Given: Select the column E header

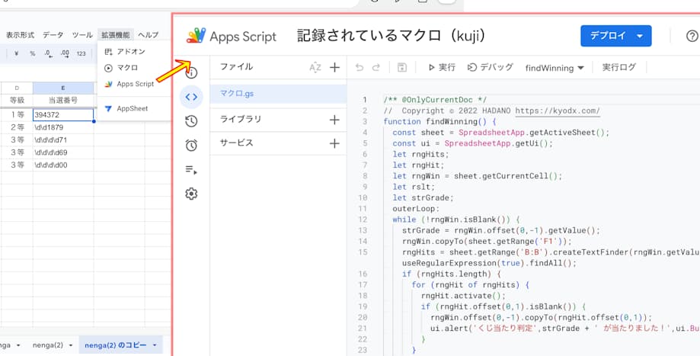Looking at the screenshot, I should coord(63,88).
